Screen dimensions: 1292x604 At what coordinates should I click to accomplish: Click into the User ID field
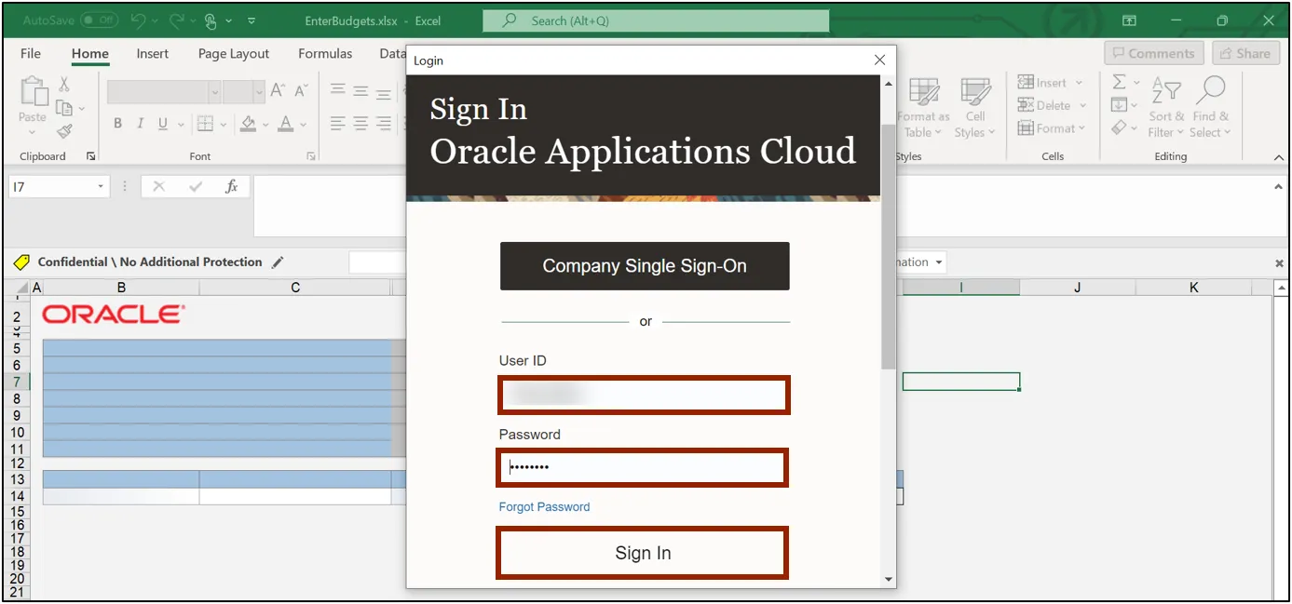(644, 395)
